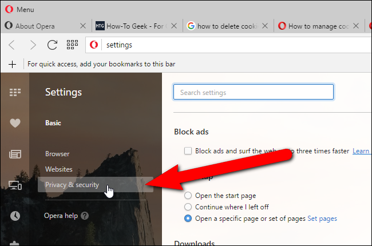Open History clock icon in sidebar
372x246 pixels.
point(15,216)
